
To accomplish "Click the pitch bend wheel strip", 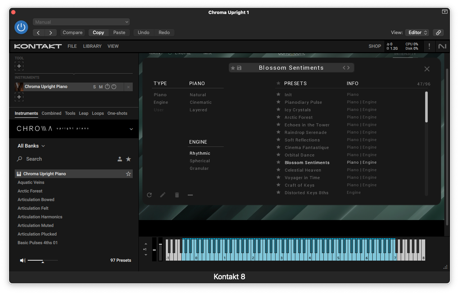I will click(x=154, y=249).
